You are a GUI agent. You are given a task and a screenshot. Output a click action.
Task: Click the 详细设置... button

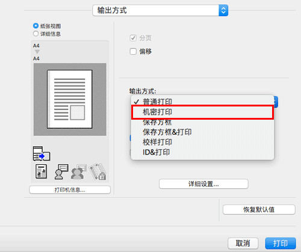203,184
